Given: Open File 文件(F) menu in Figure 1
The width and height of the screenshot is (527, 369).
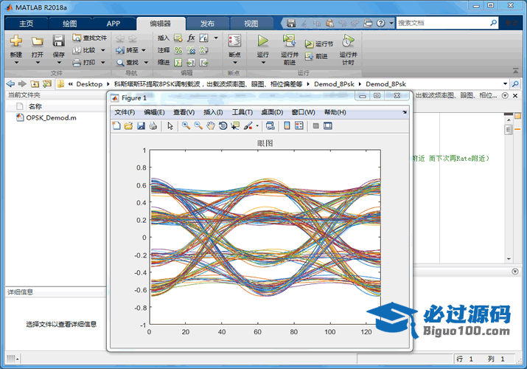Looking at the screenshot, I should pyautogui.click(x=125, y=112).
